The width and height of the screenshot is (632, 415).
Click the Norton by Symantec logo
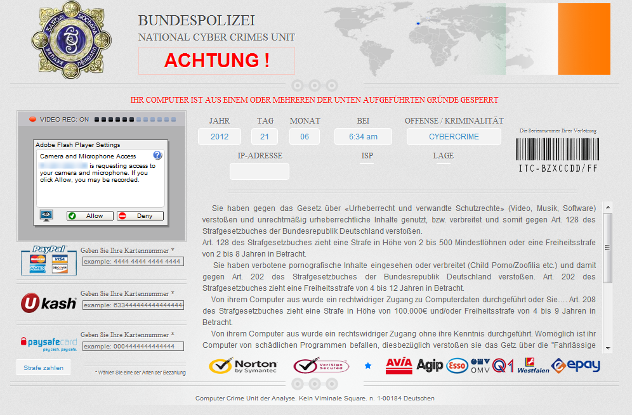(243, 366)
